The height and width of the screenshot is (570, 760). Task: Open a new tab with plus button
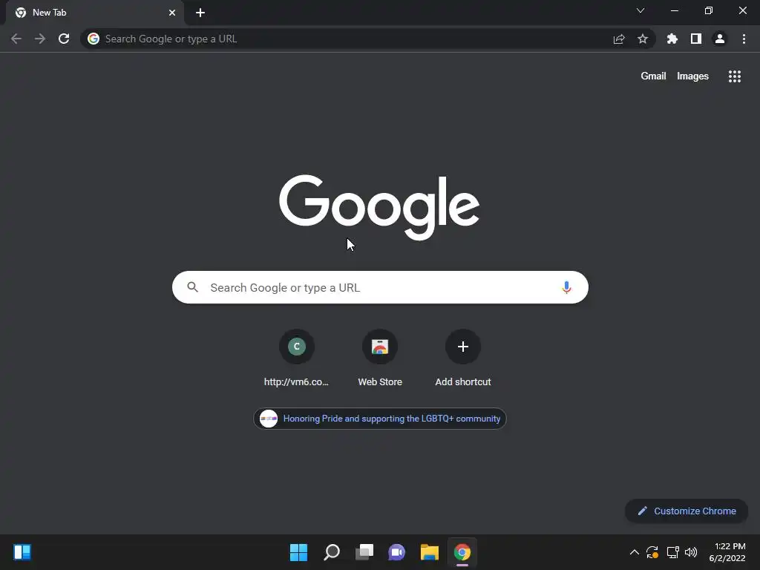[x=200, y=13]
